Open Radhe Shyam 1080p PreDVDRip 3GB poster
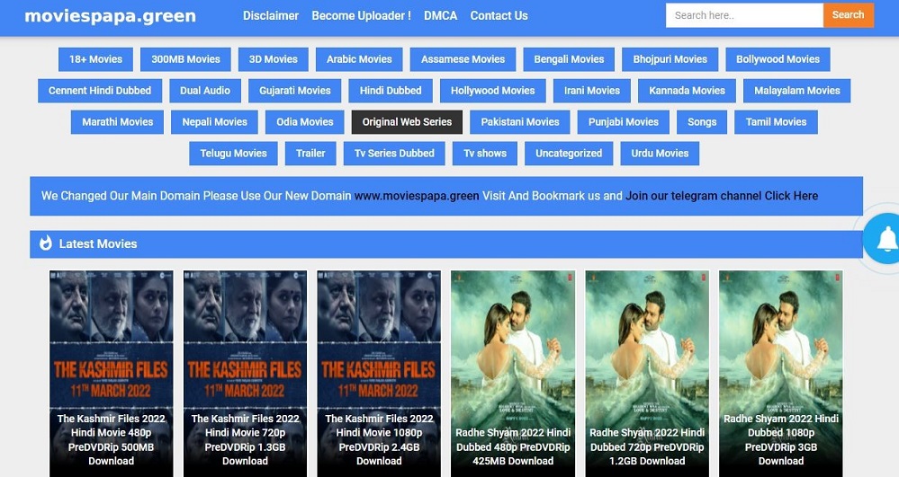Viewport: 899px width, 477px height. pos(781,374)
